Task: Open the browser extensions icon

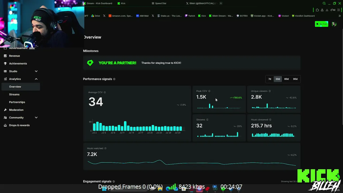Action: 317,10
